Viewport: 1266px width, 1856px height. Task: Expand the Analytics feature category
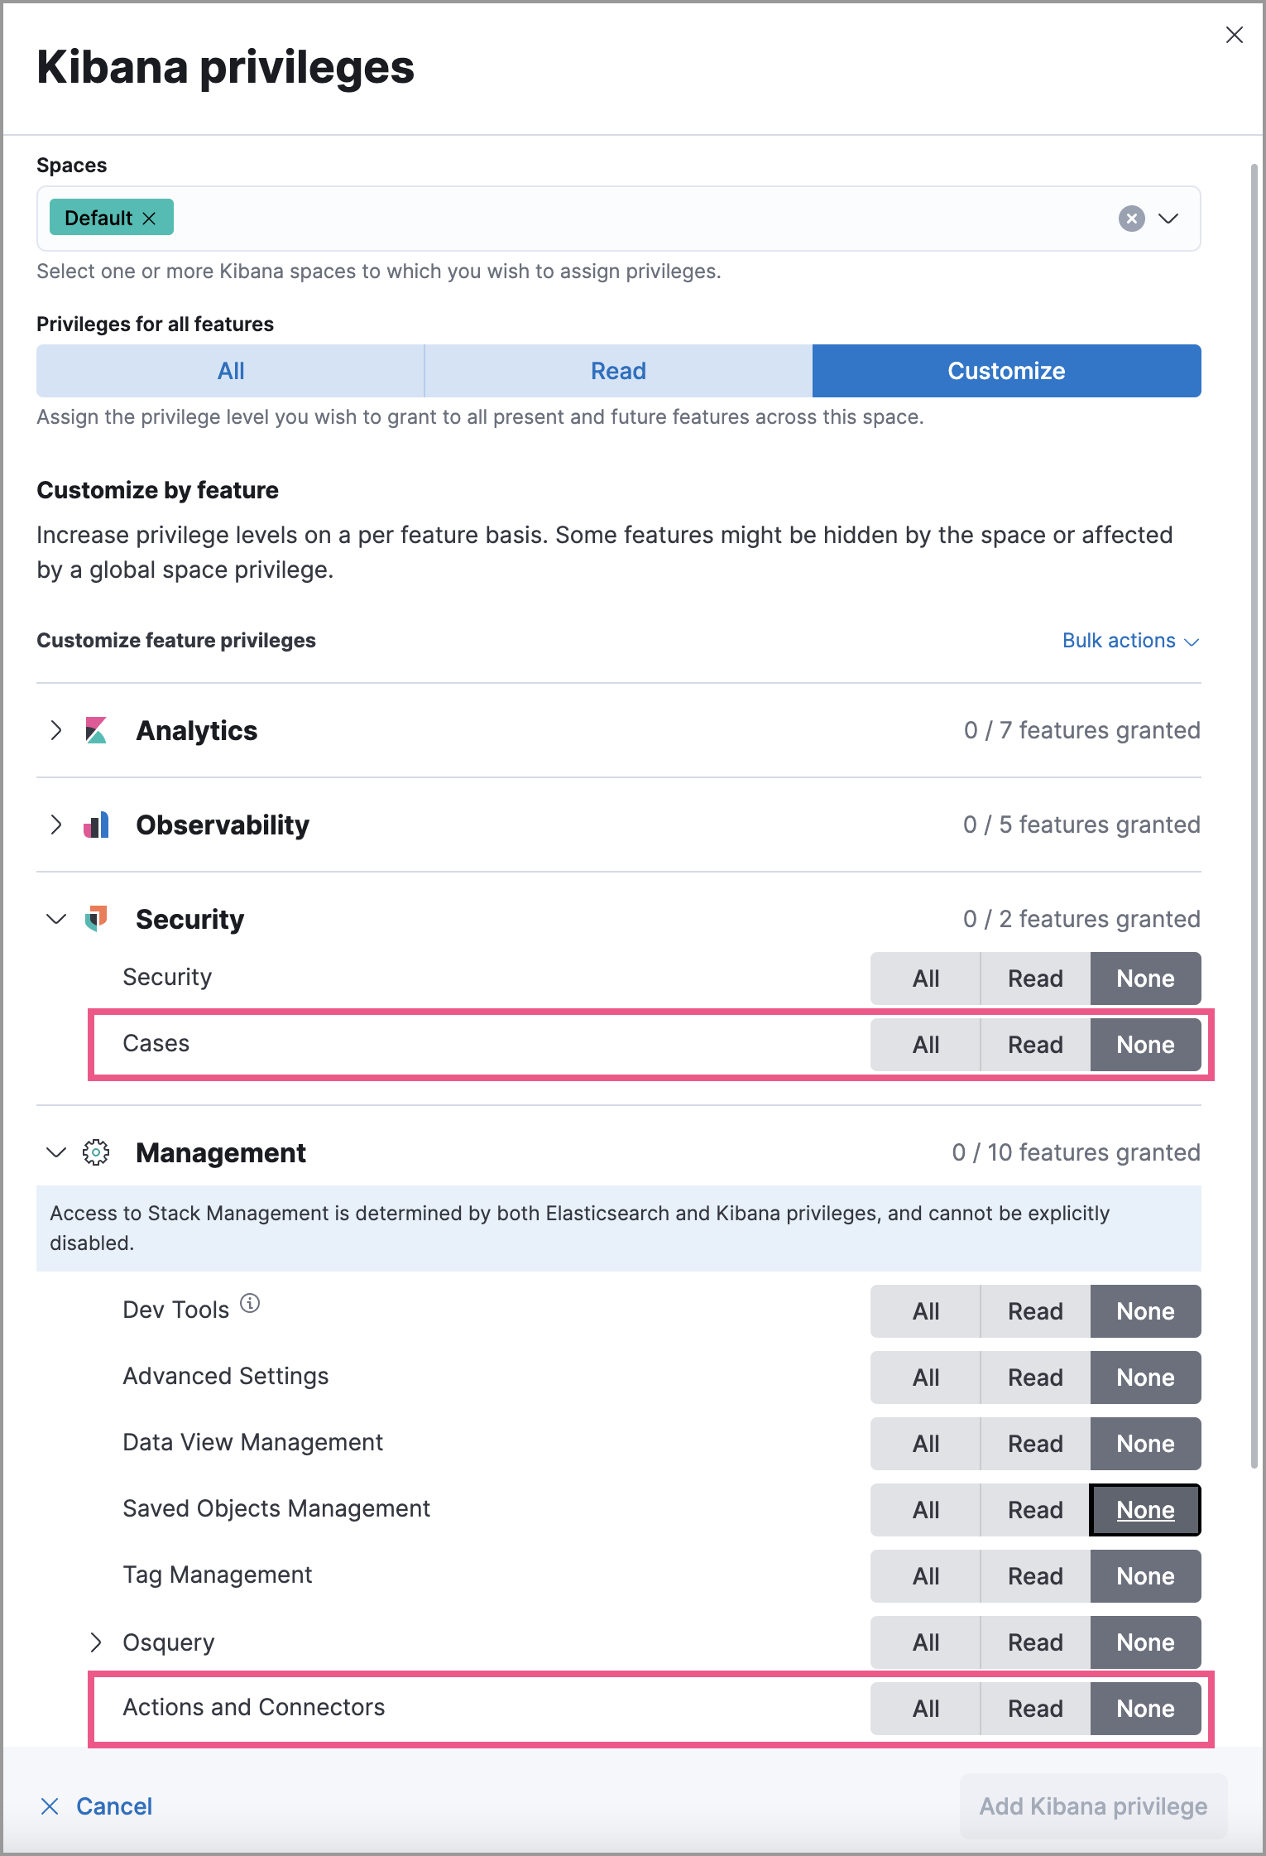(55, 730)
